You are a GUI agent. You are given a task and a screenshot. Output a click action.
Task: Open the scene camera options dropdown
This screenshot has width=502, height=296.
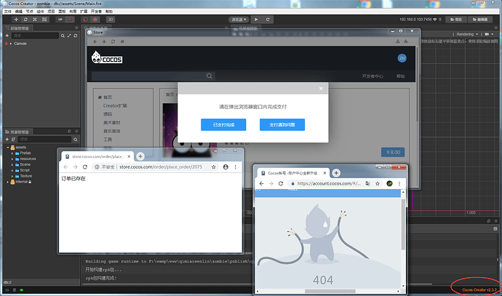coord(489,34)
